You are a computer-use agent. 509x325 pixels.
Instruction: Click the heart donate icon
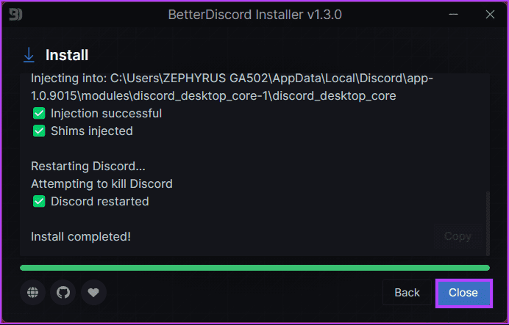[93, 293]
